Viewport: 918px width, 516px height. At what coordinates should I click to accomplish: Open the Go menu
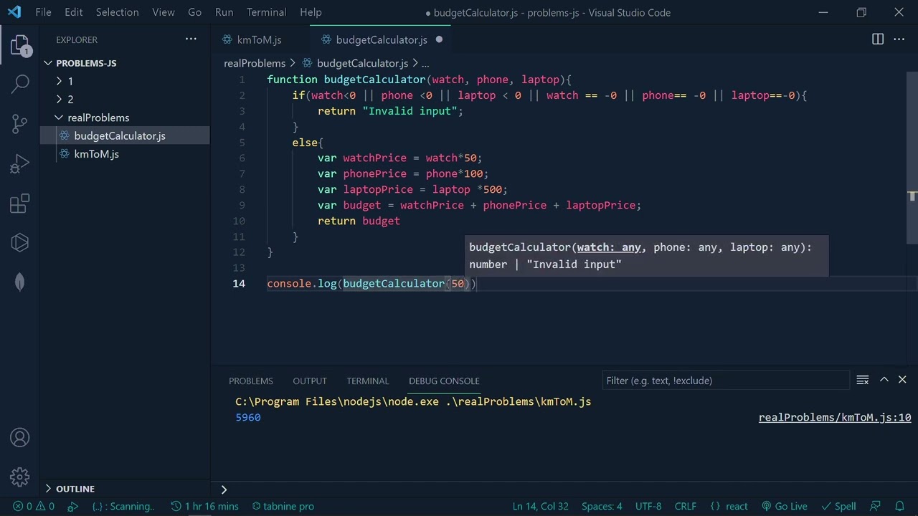point(194,12)
